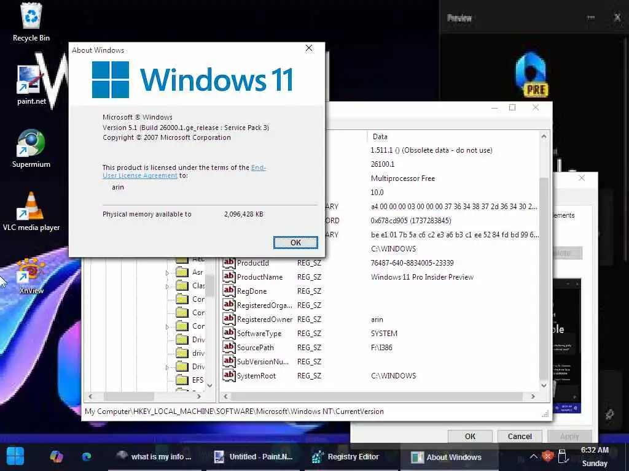629x471 pixels.
Task: Select the About Windows taskbar button
Action: point(449,457)
